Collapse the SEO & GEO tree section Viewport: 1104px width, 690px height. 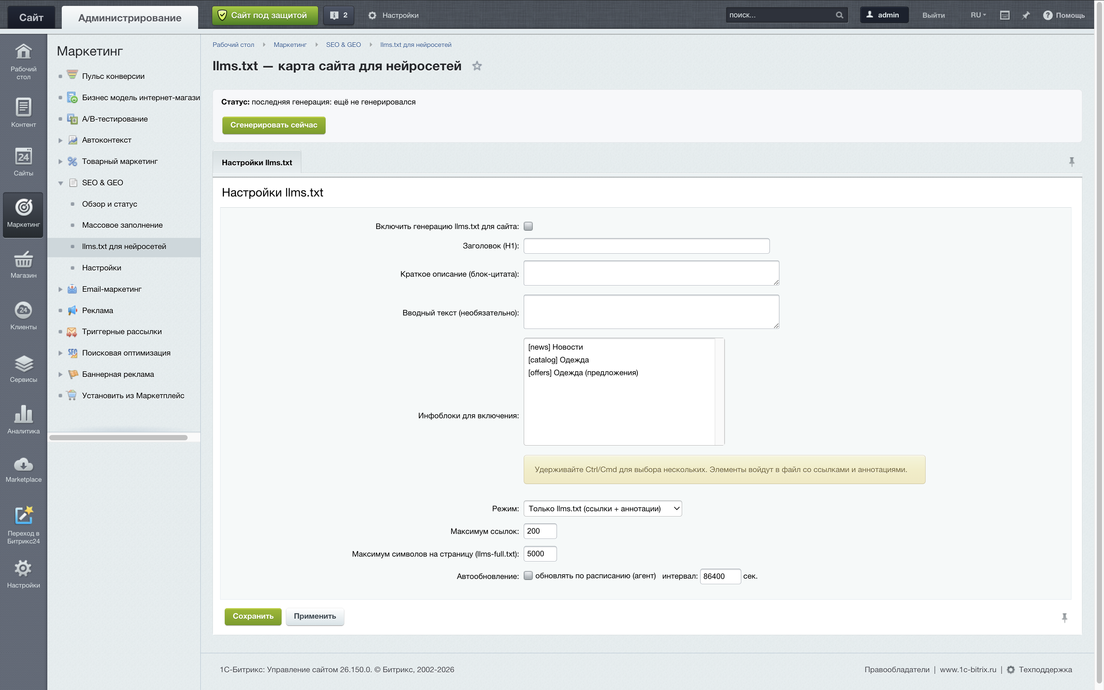coord(60,183)
